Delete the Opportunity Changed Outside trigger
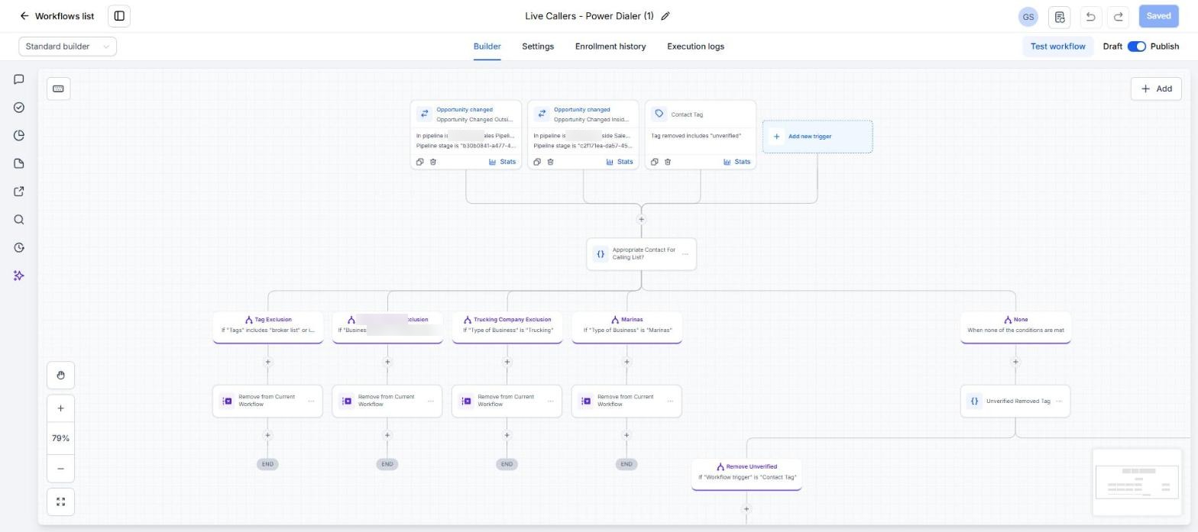Screen dimensions: 1198x532 [x=433, y=162]
